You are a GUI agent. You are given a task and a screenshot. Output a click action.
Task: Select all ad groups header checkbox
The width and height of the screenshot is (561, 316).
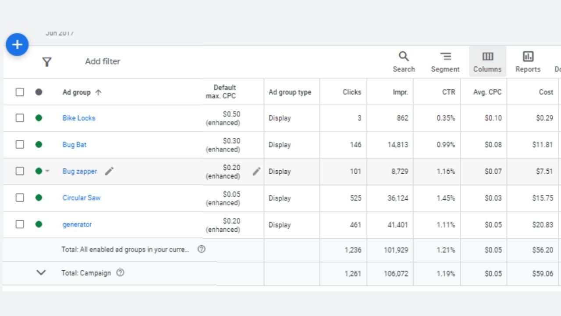20,92
